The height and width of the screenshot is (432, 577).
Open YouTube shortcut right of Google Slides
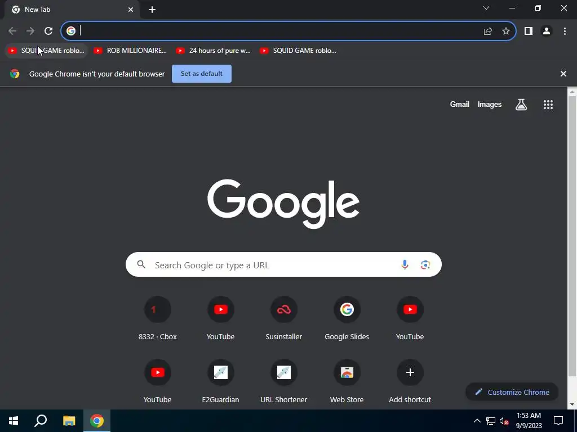410,319
